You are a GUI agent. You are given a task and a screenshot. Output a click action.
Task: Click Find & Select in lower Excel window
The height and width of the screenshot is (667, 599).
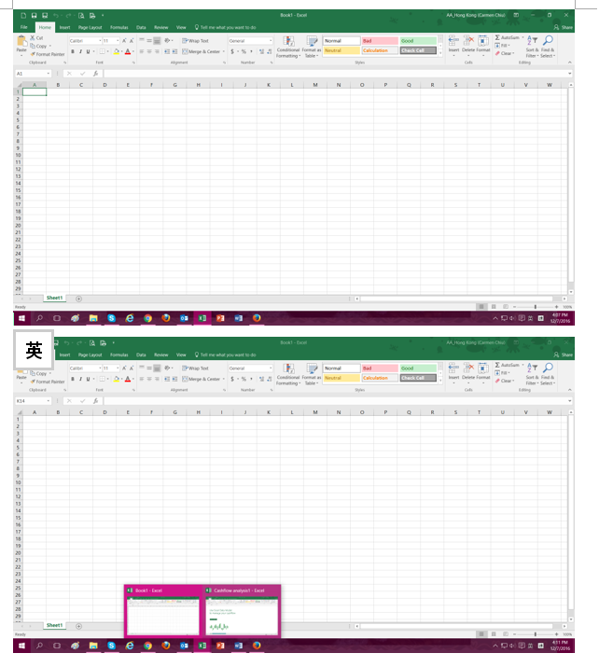pos(548,374)
